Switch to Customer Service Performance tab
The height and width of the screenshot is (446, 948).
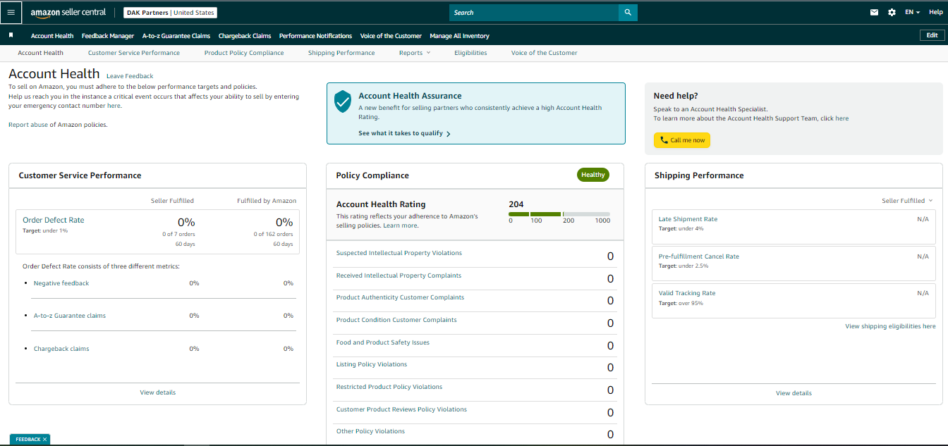coord(134,53)
